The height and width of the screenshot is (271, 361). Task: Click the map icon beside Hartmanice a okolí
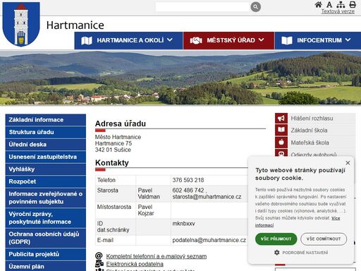click(x=87, y=40)
